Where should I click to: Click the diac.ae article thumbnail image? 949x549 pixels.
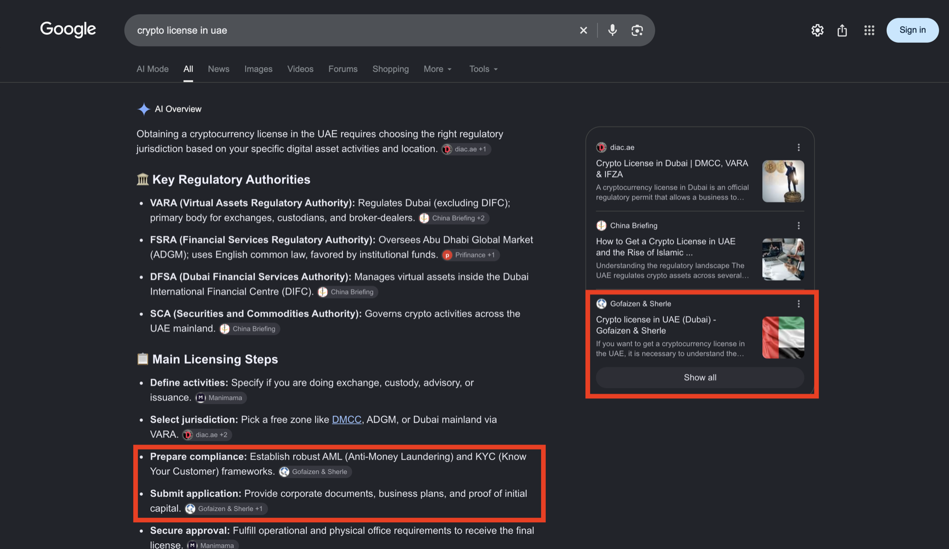tap(783, 181)
